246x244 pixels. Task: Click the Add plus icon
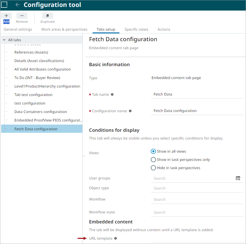coord(6,16)
